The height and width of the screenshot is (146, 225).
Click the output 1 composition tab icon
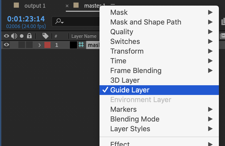pos(17,6)
